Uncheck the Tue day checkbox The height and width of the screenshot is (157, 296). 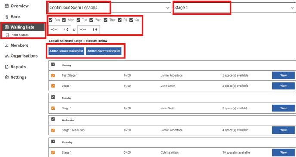[x=78, y=20]
